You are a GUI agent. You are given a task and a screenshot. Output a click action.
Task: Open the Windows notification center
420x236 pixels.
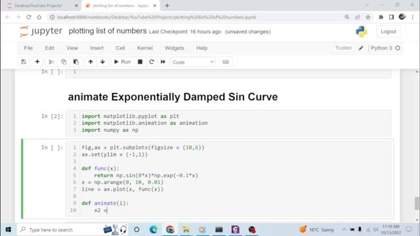click(x=409, y=229)
